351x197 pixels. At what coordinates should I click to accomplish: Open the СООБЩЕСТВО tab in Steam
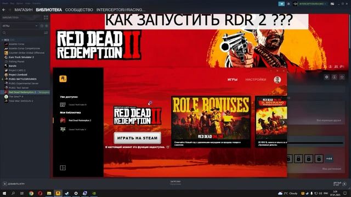pyautogui.click(x=79, y=10)
